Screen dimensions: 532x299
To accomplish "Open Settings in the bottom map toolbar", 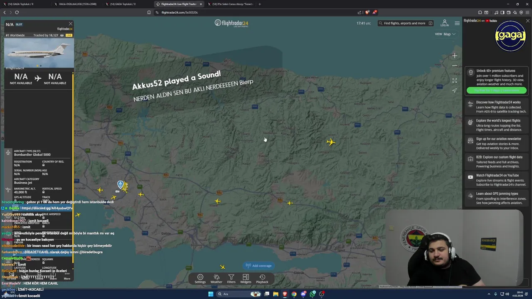I will pyautogui.click(x=200, y=279).
